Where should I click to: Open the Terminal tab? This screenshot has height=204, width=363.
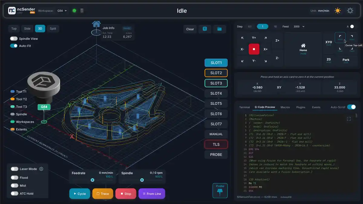pos(245,107)
